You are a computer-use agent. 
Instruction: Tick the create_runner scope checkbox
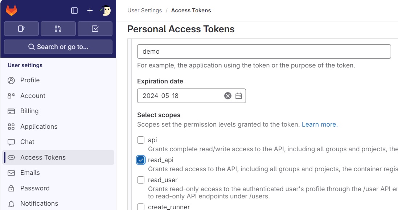tap(141, 207)
